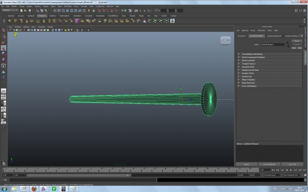Screen dimensions: 308x192
Task: Expand Extra Attributes section
Action: click(x=269, y=86)
